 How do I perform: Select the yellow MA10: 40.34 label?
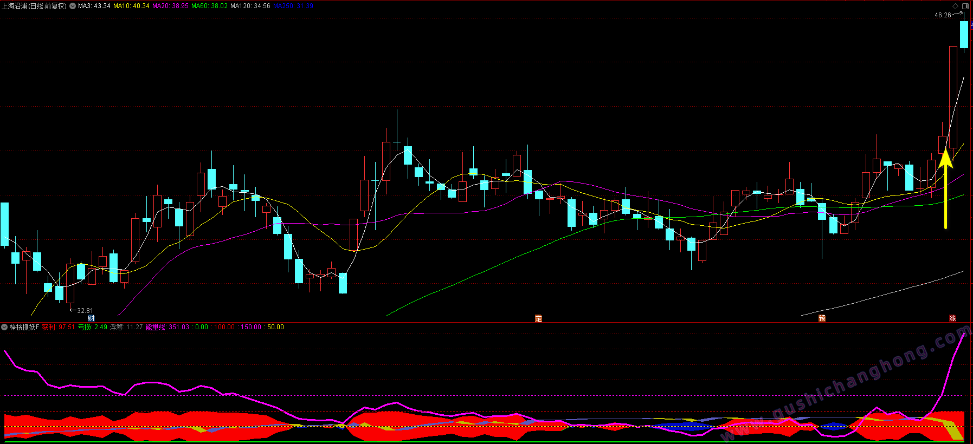coord(131,6)
